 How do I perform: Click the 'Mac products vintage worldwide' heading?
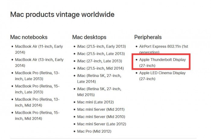coord(62,14)
